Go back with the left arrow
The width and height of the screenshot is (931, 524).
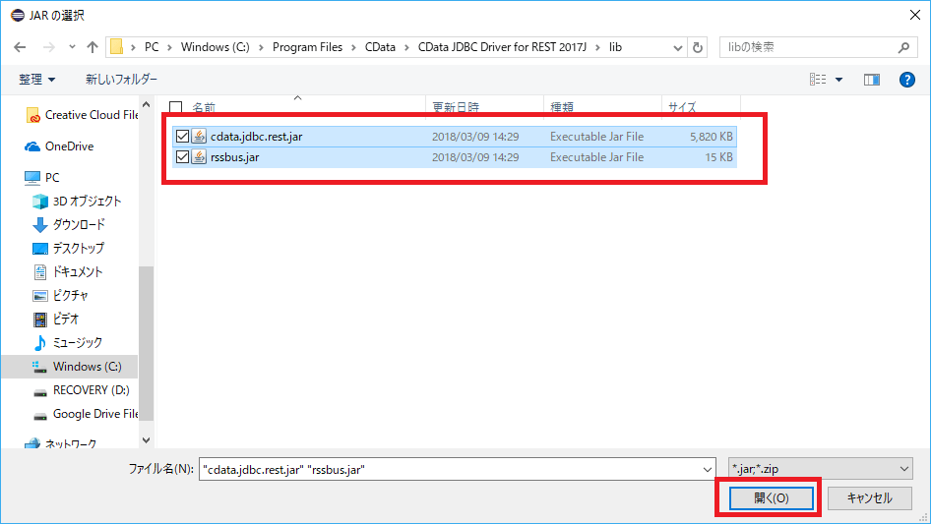point(20,47)
